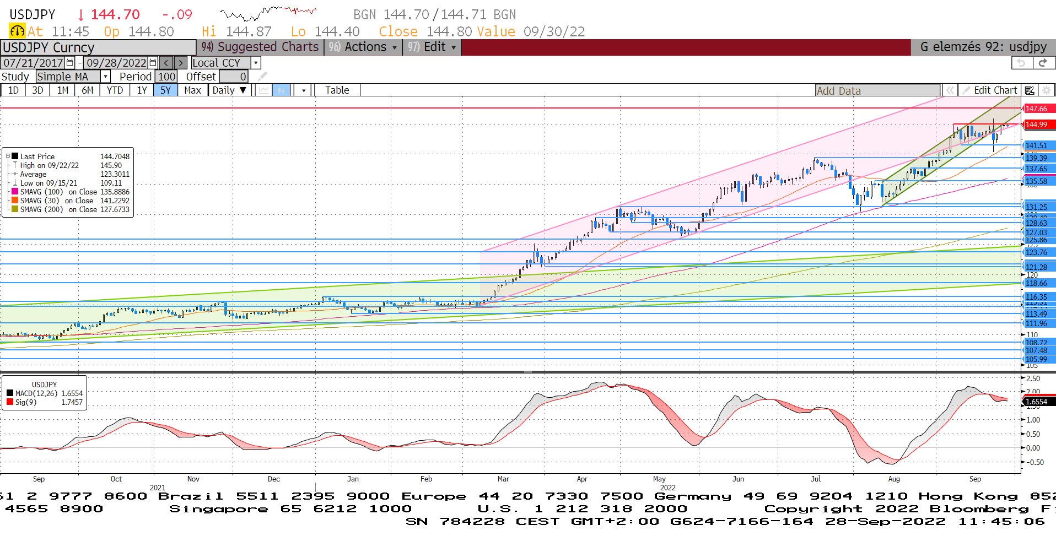Open chart settings gear icon

(x=1046, y=90)
